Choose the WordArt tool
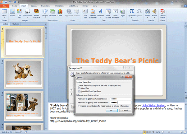The image size is (187, 134). point(101,14)
